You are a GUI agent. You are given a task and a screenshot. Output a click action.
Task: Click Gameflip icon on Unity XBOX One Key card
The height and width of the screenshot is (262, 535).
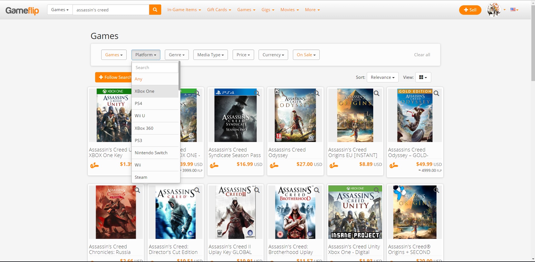coord(95,166)
